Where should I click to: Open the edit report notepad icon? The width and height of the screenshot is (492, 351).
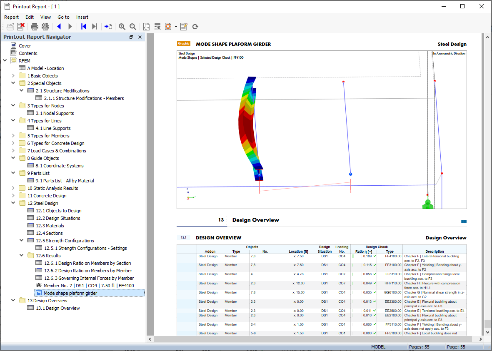pos(184,27)
